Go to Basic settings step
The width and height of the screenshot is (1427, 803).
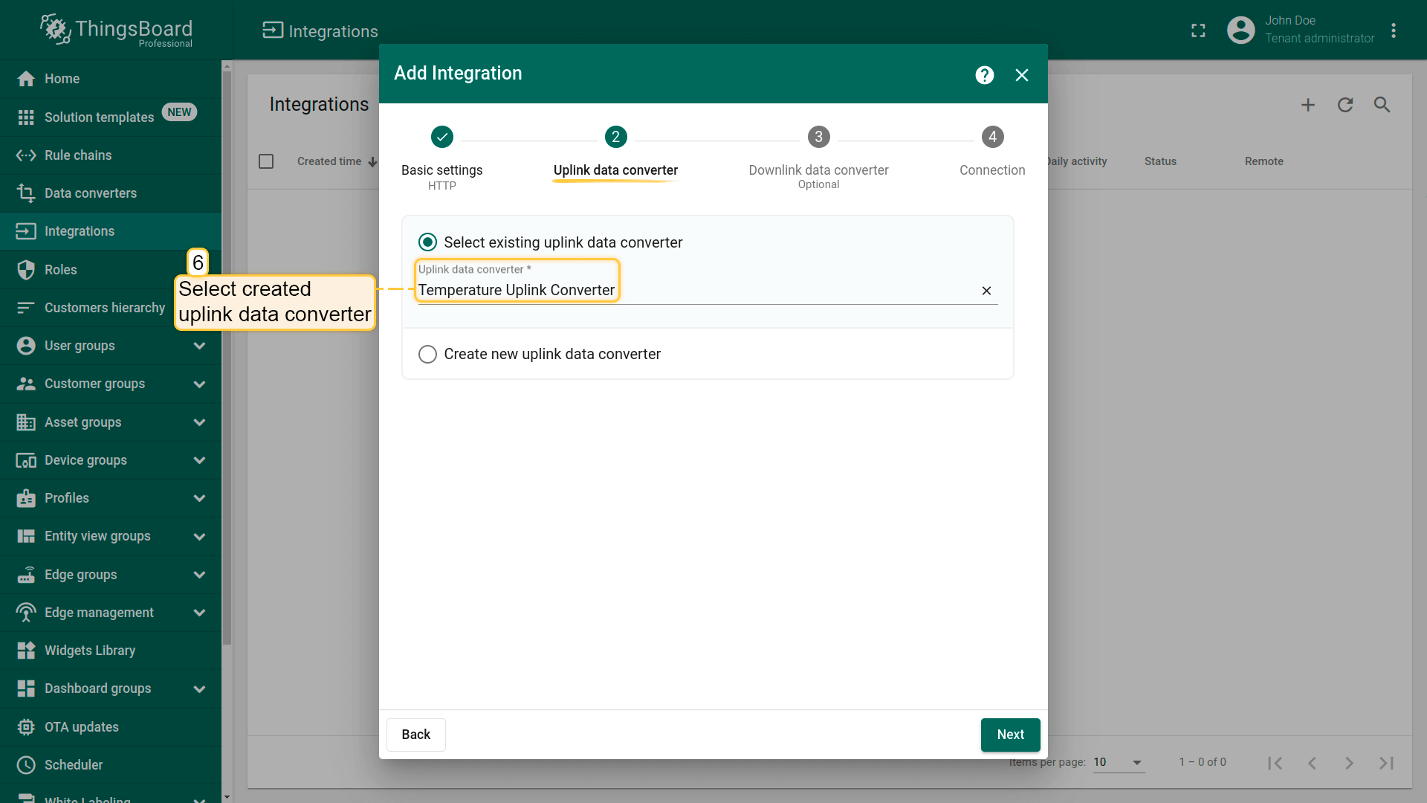tap(442, 158)
